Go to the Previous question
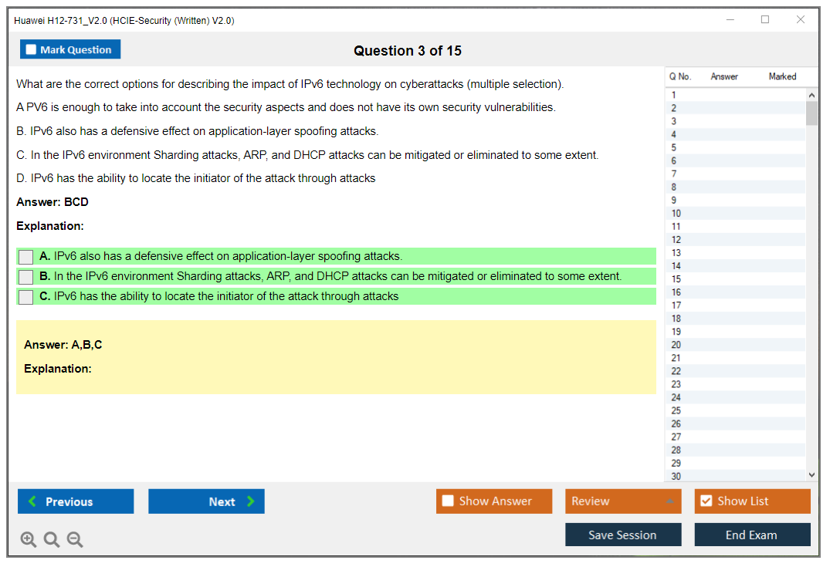Viewport: 830px width, 567px height. pos(76,501)
